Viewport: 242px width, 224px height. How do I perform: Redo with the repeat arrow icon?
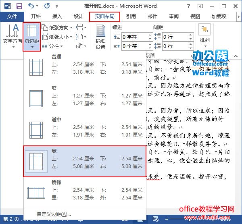point(47,6)
